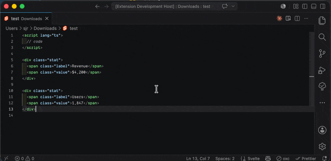Split the editor right
This screenshot has height=161, width=331.
tap(297, 19)
